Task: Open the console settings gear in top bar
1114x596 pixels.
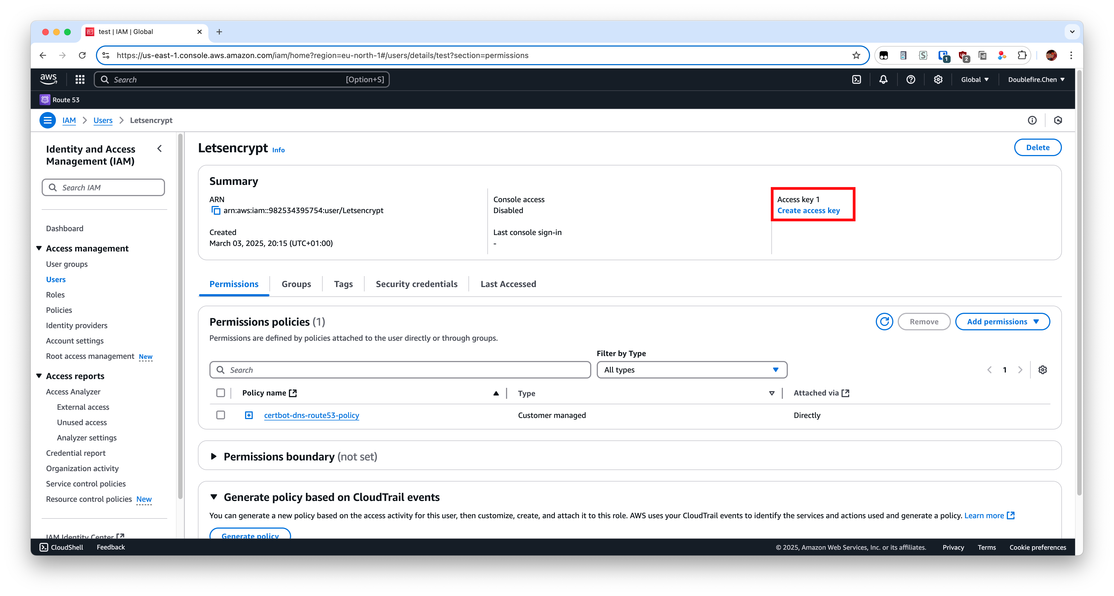Action: click(938, 79)
